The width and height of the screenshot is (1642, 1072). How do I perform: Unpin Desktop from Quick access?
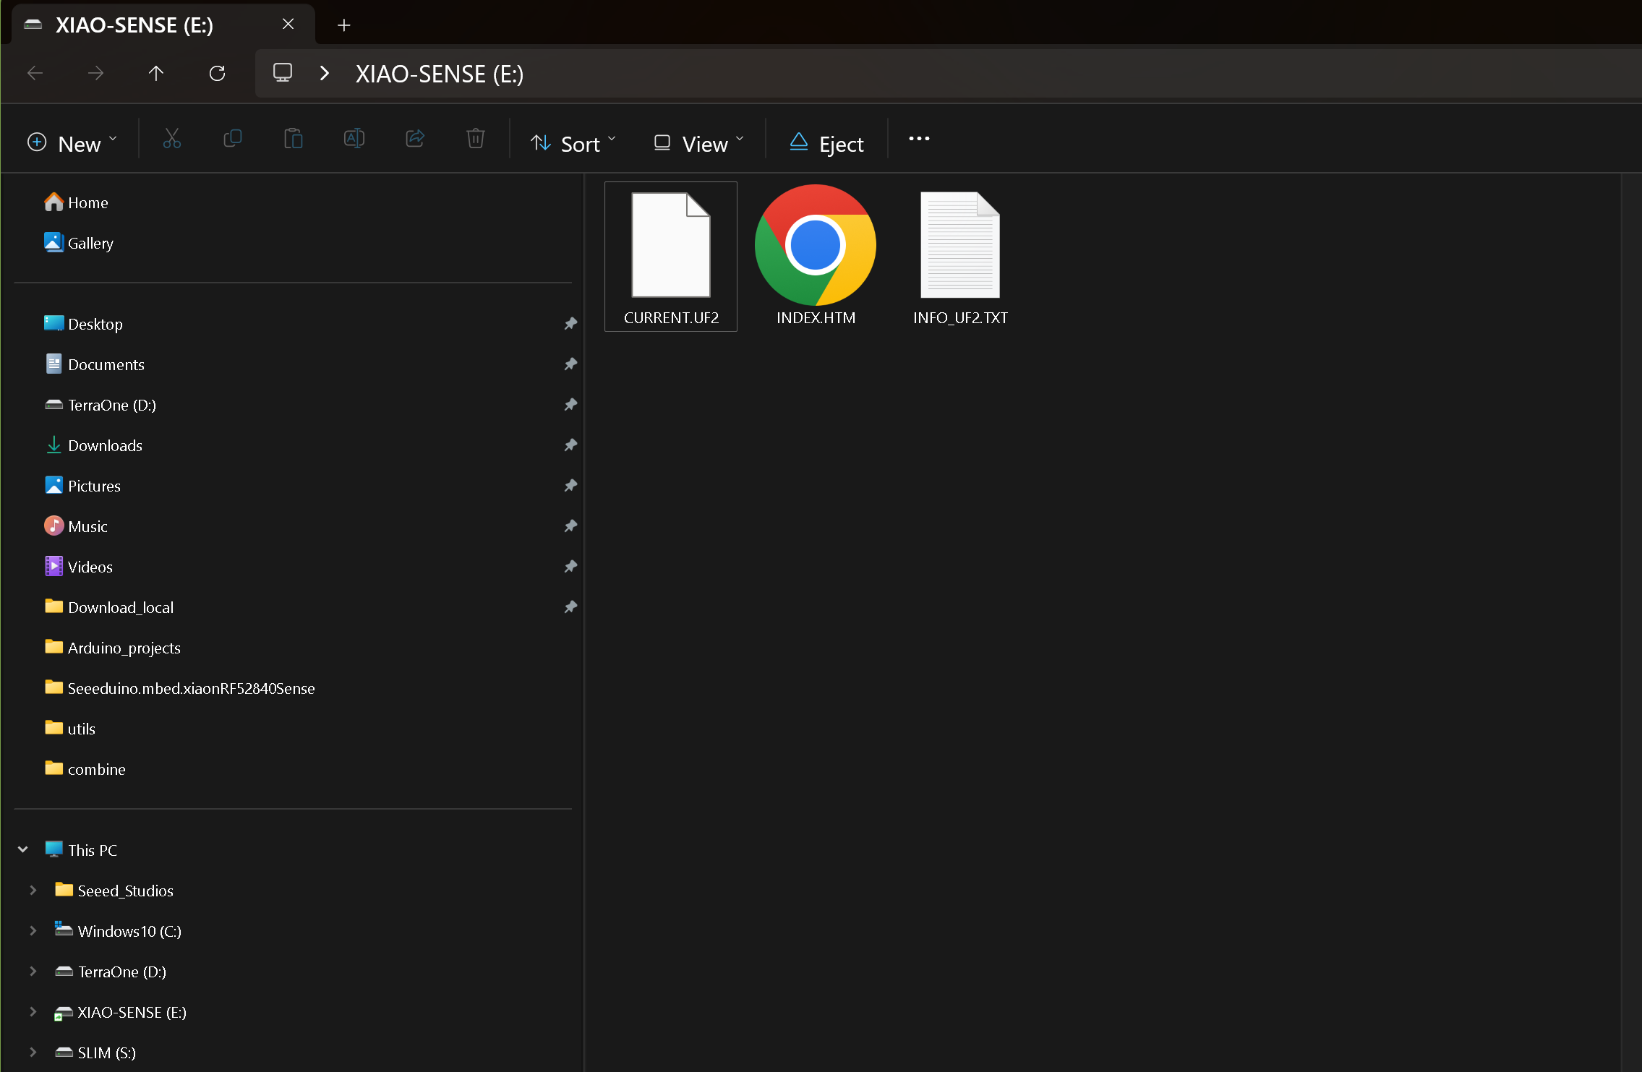coord(570,324)
